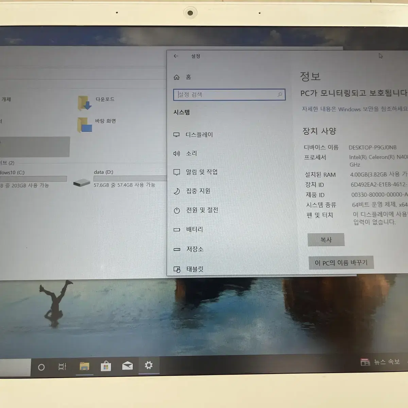408x408 pixels.
Task: Open 다운로드 folder in File Explorer
Action: [96, 102]
